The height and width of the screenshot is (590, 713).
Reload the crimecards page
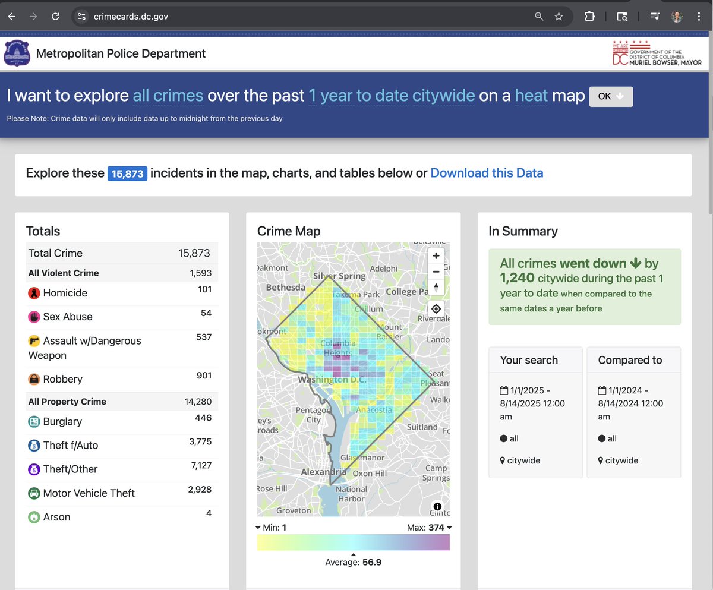pyautogui.click(x=55, y=17)
